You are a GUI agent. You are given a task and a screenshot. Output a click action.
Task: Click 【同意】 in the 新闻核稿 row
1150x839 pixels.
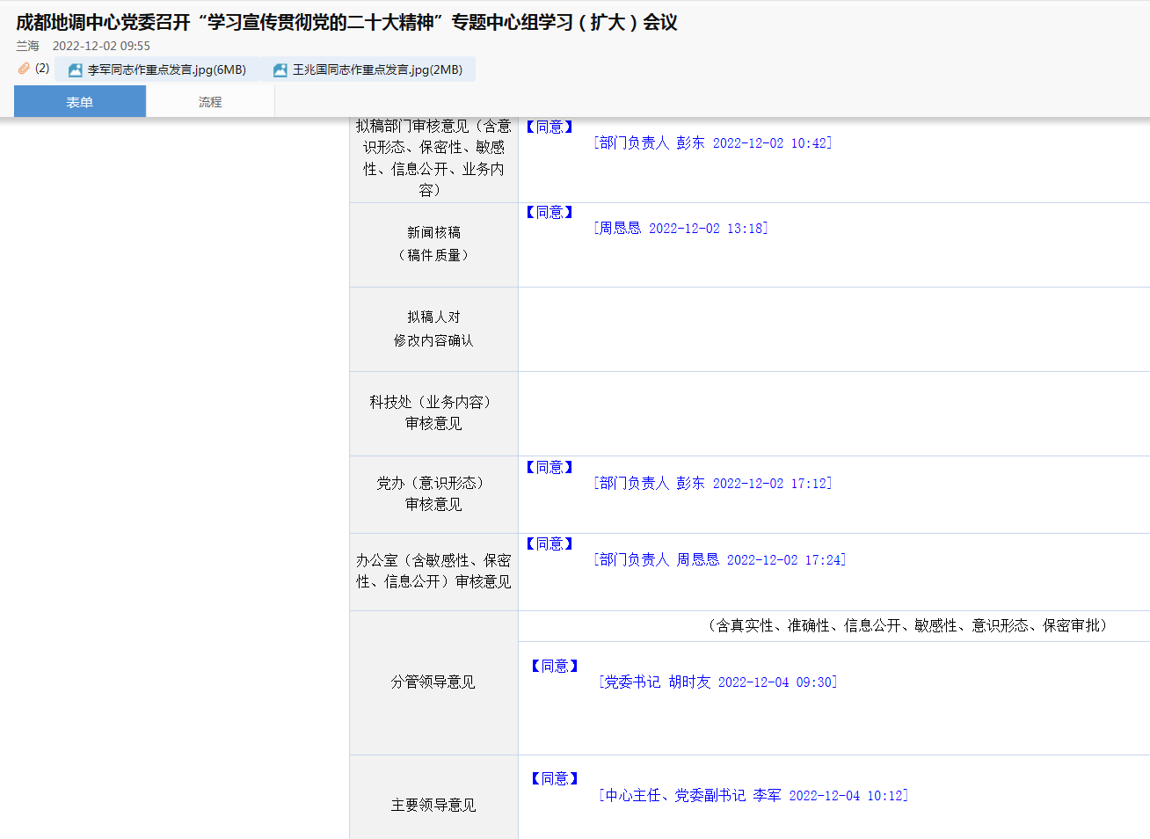click(550, 213)
